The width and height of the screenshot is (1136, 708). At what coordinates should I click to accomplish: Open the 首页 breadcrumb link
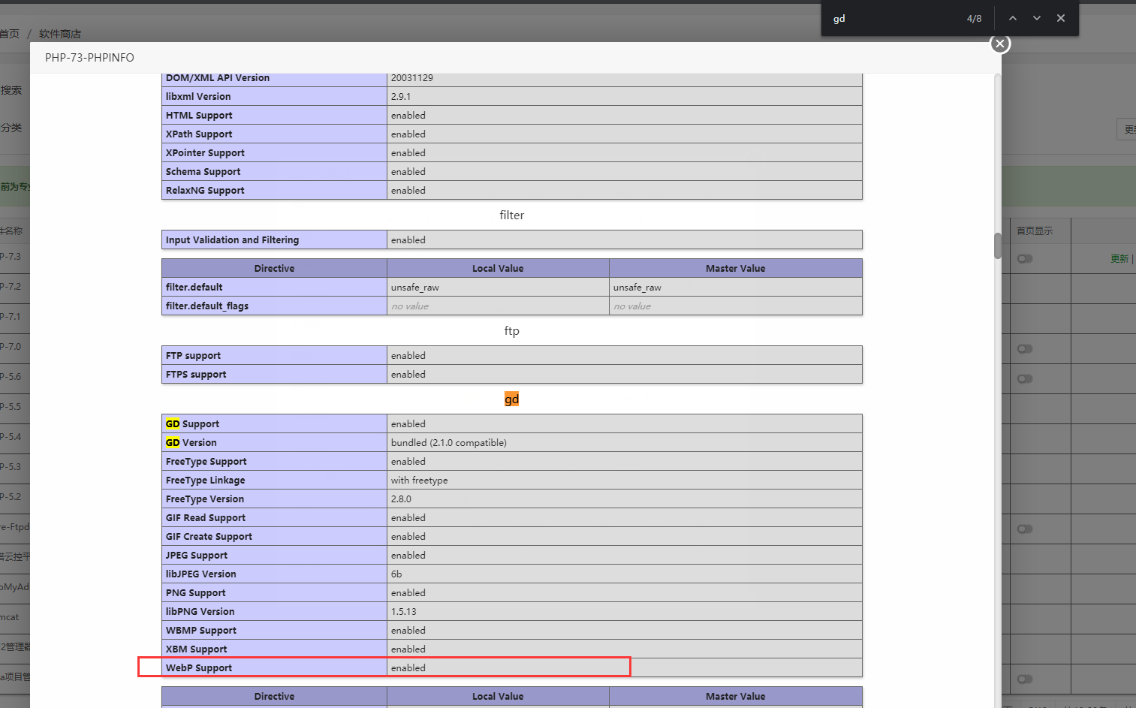(10, 34)
